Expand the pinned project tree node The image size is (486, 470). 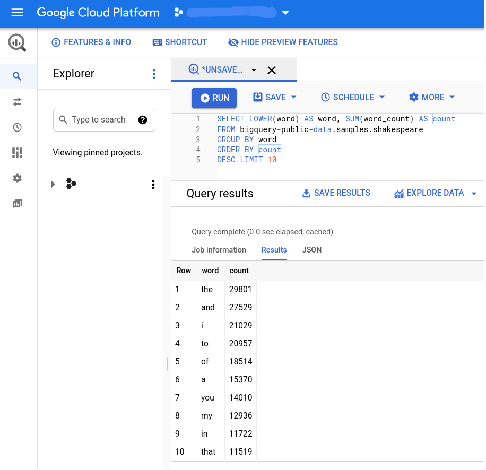point(53,184)
